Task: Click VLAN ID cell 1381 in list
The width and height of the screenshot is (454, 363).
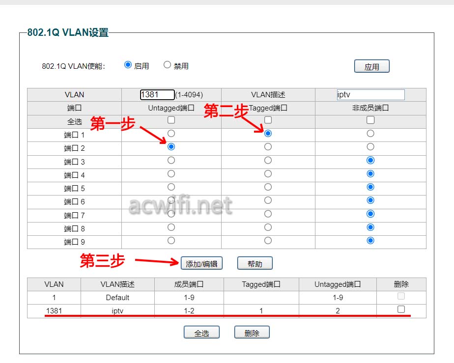Action: click(x=54, y=311)
